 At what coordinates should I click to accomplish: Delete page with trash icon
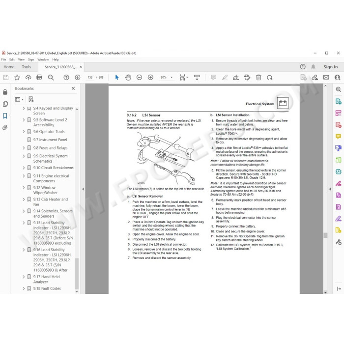coord(258,78)
